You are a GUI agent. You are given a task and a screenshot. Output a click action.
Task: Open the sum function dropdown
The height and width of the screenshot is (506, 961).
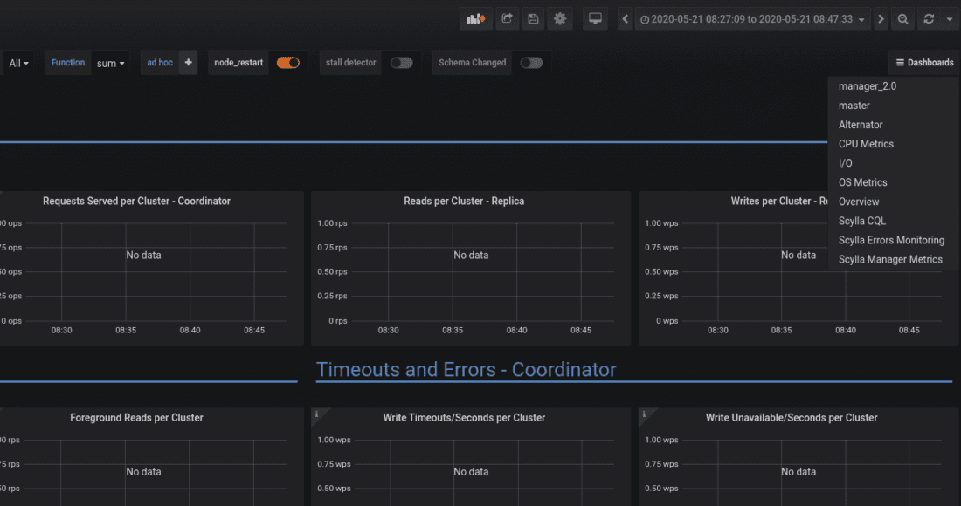[x=110, y=62]
